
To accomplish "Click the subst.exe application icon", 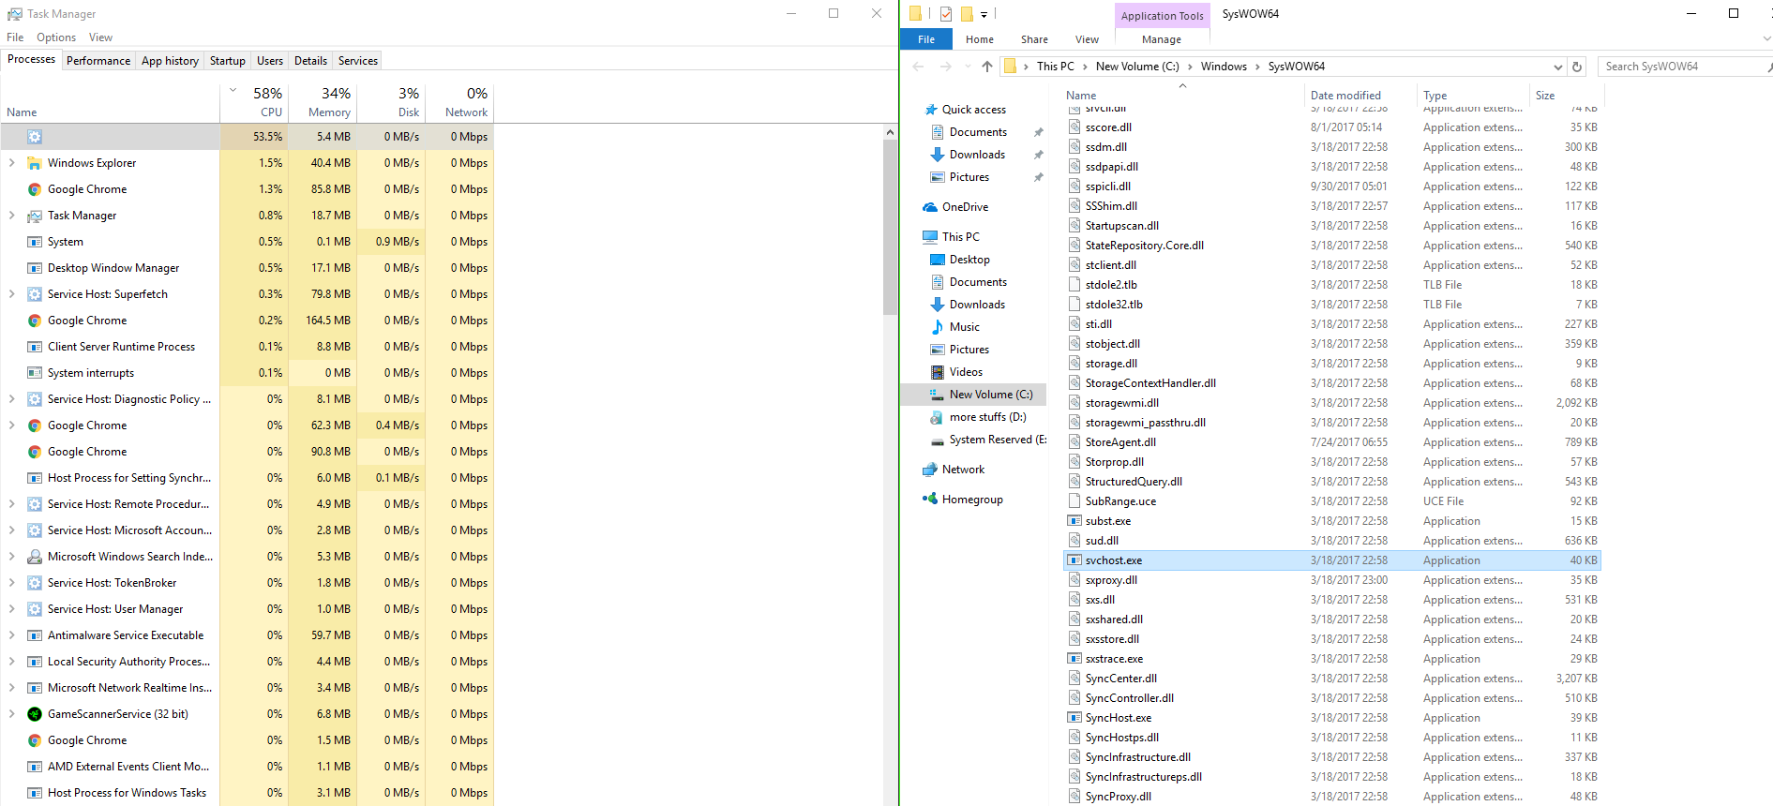I will pos(1074,521).
